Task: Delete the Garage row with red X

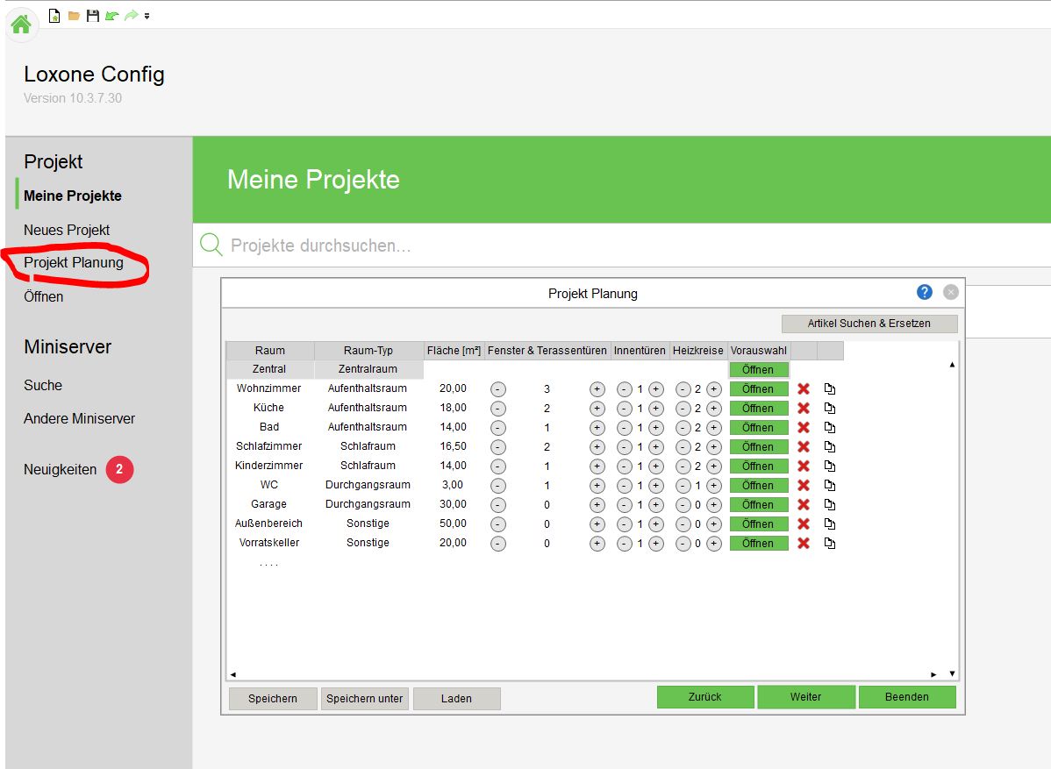Action: pyautogui.click(x=804, y=504)
